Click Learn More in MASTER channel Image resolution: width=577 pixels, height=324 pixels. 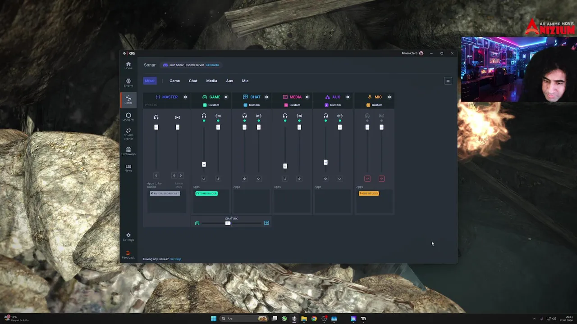click(x=179, y=185)
